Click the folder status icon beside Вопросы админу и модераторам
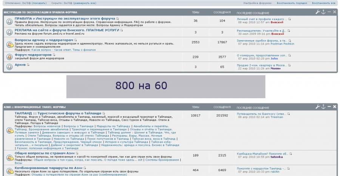This screenshot has width=340, height=176. tap(9, 44)
